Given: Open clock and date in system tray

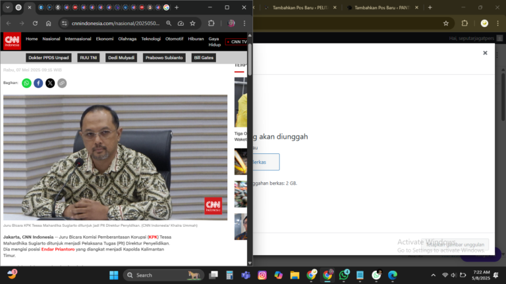Looking at the screenshot, I should click(481, 275).
